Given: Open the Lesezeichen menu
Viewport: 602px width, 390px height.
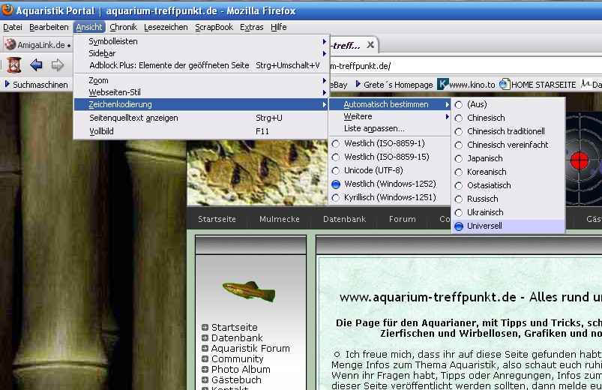Looking at the screenshot, I should click(166, 27).
